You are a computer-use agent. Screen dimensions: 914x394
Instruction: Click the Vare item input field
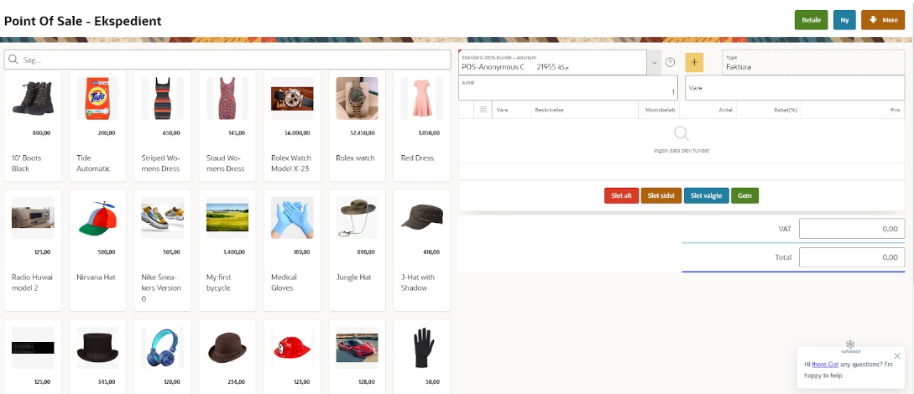click(795, 87)
